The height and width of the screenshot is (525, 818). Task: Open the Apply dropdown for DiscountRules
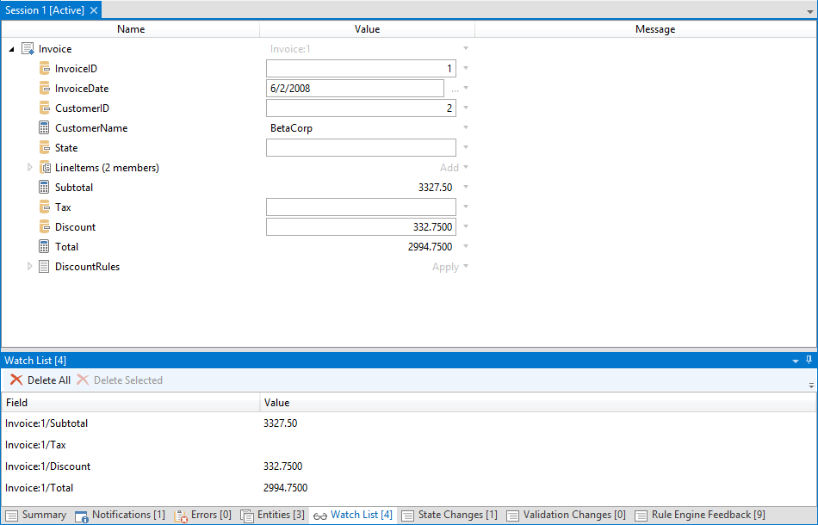click(466, 267)
